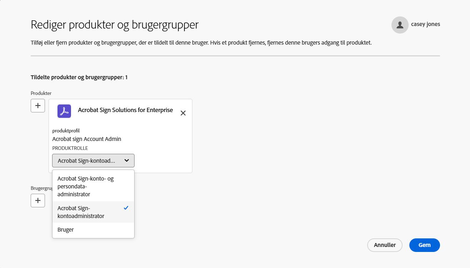Click the Acrobat sign Account Admin profile name
The width and height of the screenshot is (470, 268).
tap(86, 139)
